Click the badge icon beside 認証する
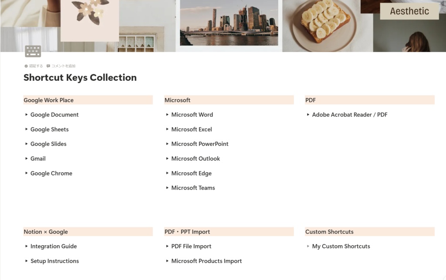 click(26, 66)
